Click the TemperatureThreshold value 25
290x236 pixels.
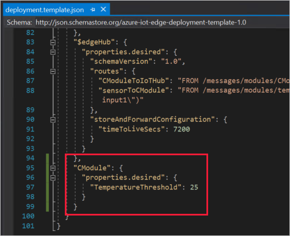(194, 187)
